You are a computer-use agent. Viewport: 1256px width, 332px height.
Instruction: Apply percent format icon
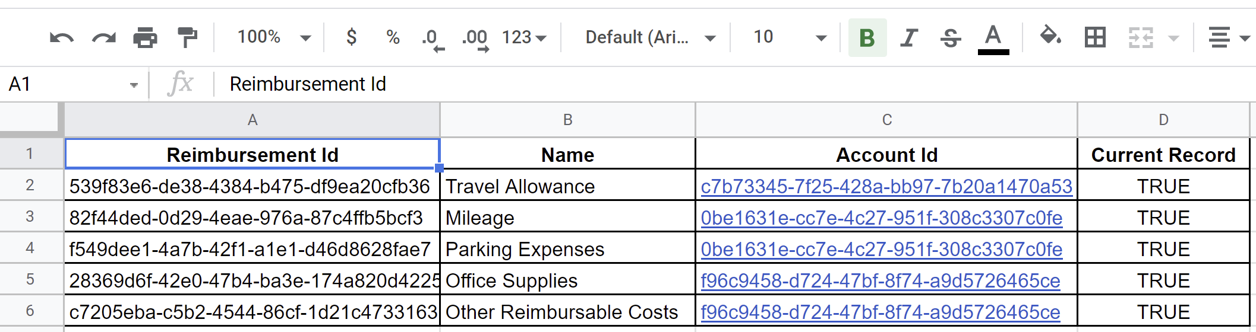point(393,37)
